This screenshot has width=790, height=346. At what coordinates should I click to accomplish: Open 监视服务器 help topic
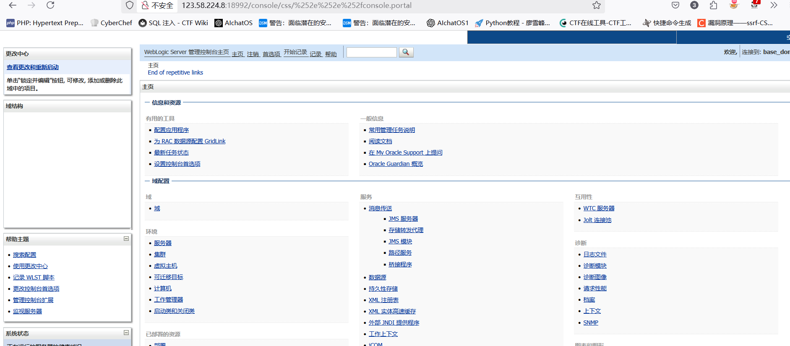click(x=27, y=311)
